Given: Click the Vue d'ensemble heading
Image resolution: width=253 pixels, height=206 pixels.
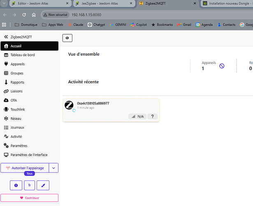Looking at the screenshot, I should tap(84, 54).
